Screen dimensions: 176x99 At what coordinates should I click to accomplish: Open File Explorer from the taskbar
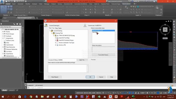(x=42, y=97)
